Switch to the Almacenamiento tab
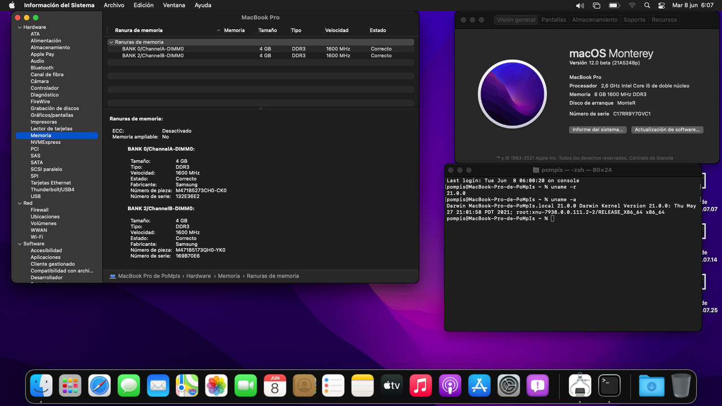 (x=595, y=20)
